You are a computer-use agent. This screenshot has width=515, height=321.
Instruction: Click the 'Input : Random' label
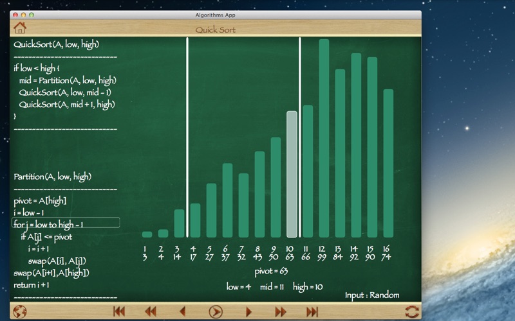(372, 295)
